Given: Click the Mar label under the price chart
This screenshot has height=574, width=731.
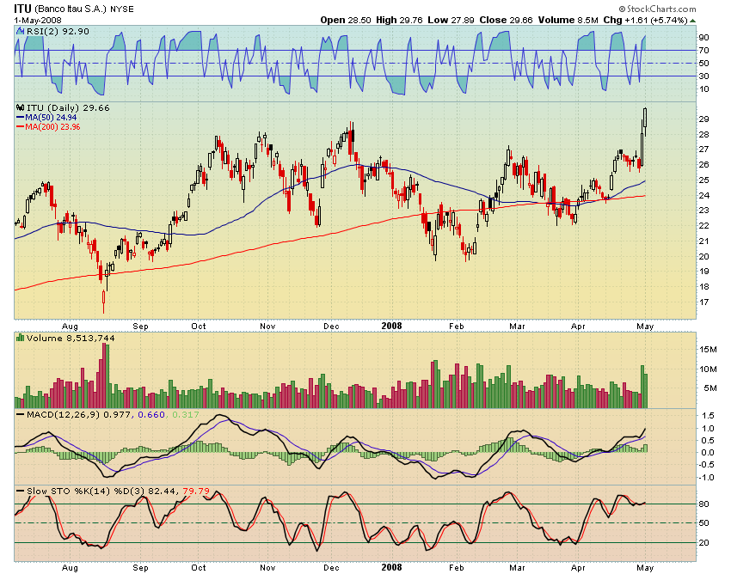Looking at the screenshot, I should point(517,327).
